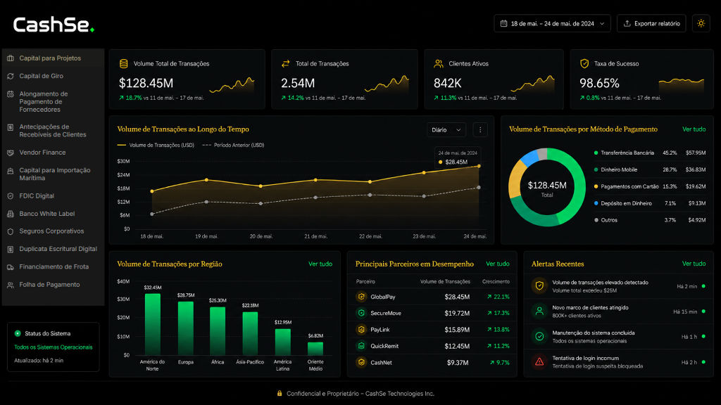
Task: Toggle the Volume de Transações (USD) legend entry
Action: click(156, 145)
